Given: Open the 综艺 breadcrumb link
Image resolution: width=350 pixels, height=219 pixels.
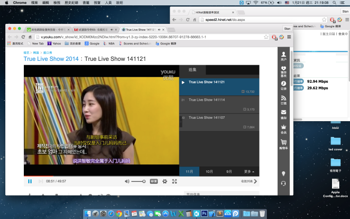Looking at the screenshot, I should (26, 53).
